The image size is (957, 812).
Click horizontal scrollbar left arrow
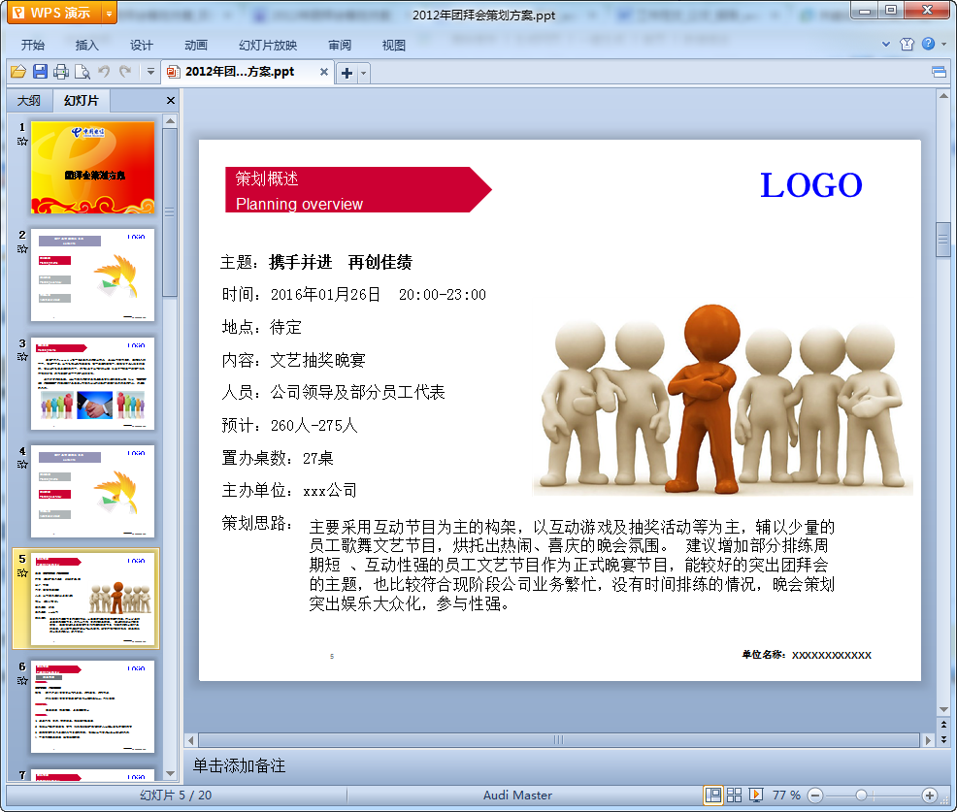(191, 740)
